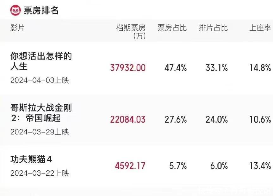Click the 票房排名 heading

coord(41,10)
